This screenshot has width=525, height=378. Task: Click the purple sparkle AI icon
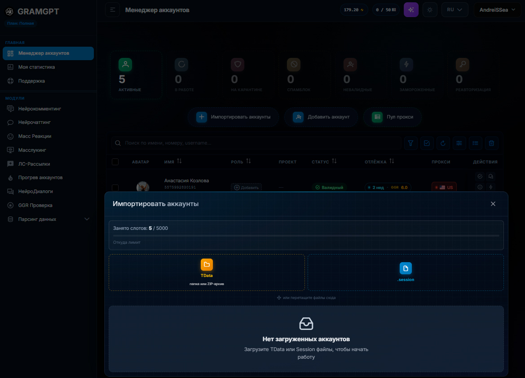pyautogui.click(x=411, y=10)
